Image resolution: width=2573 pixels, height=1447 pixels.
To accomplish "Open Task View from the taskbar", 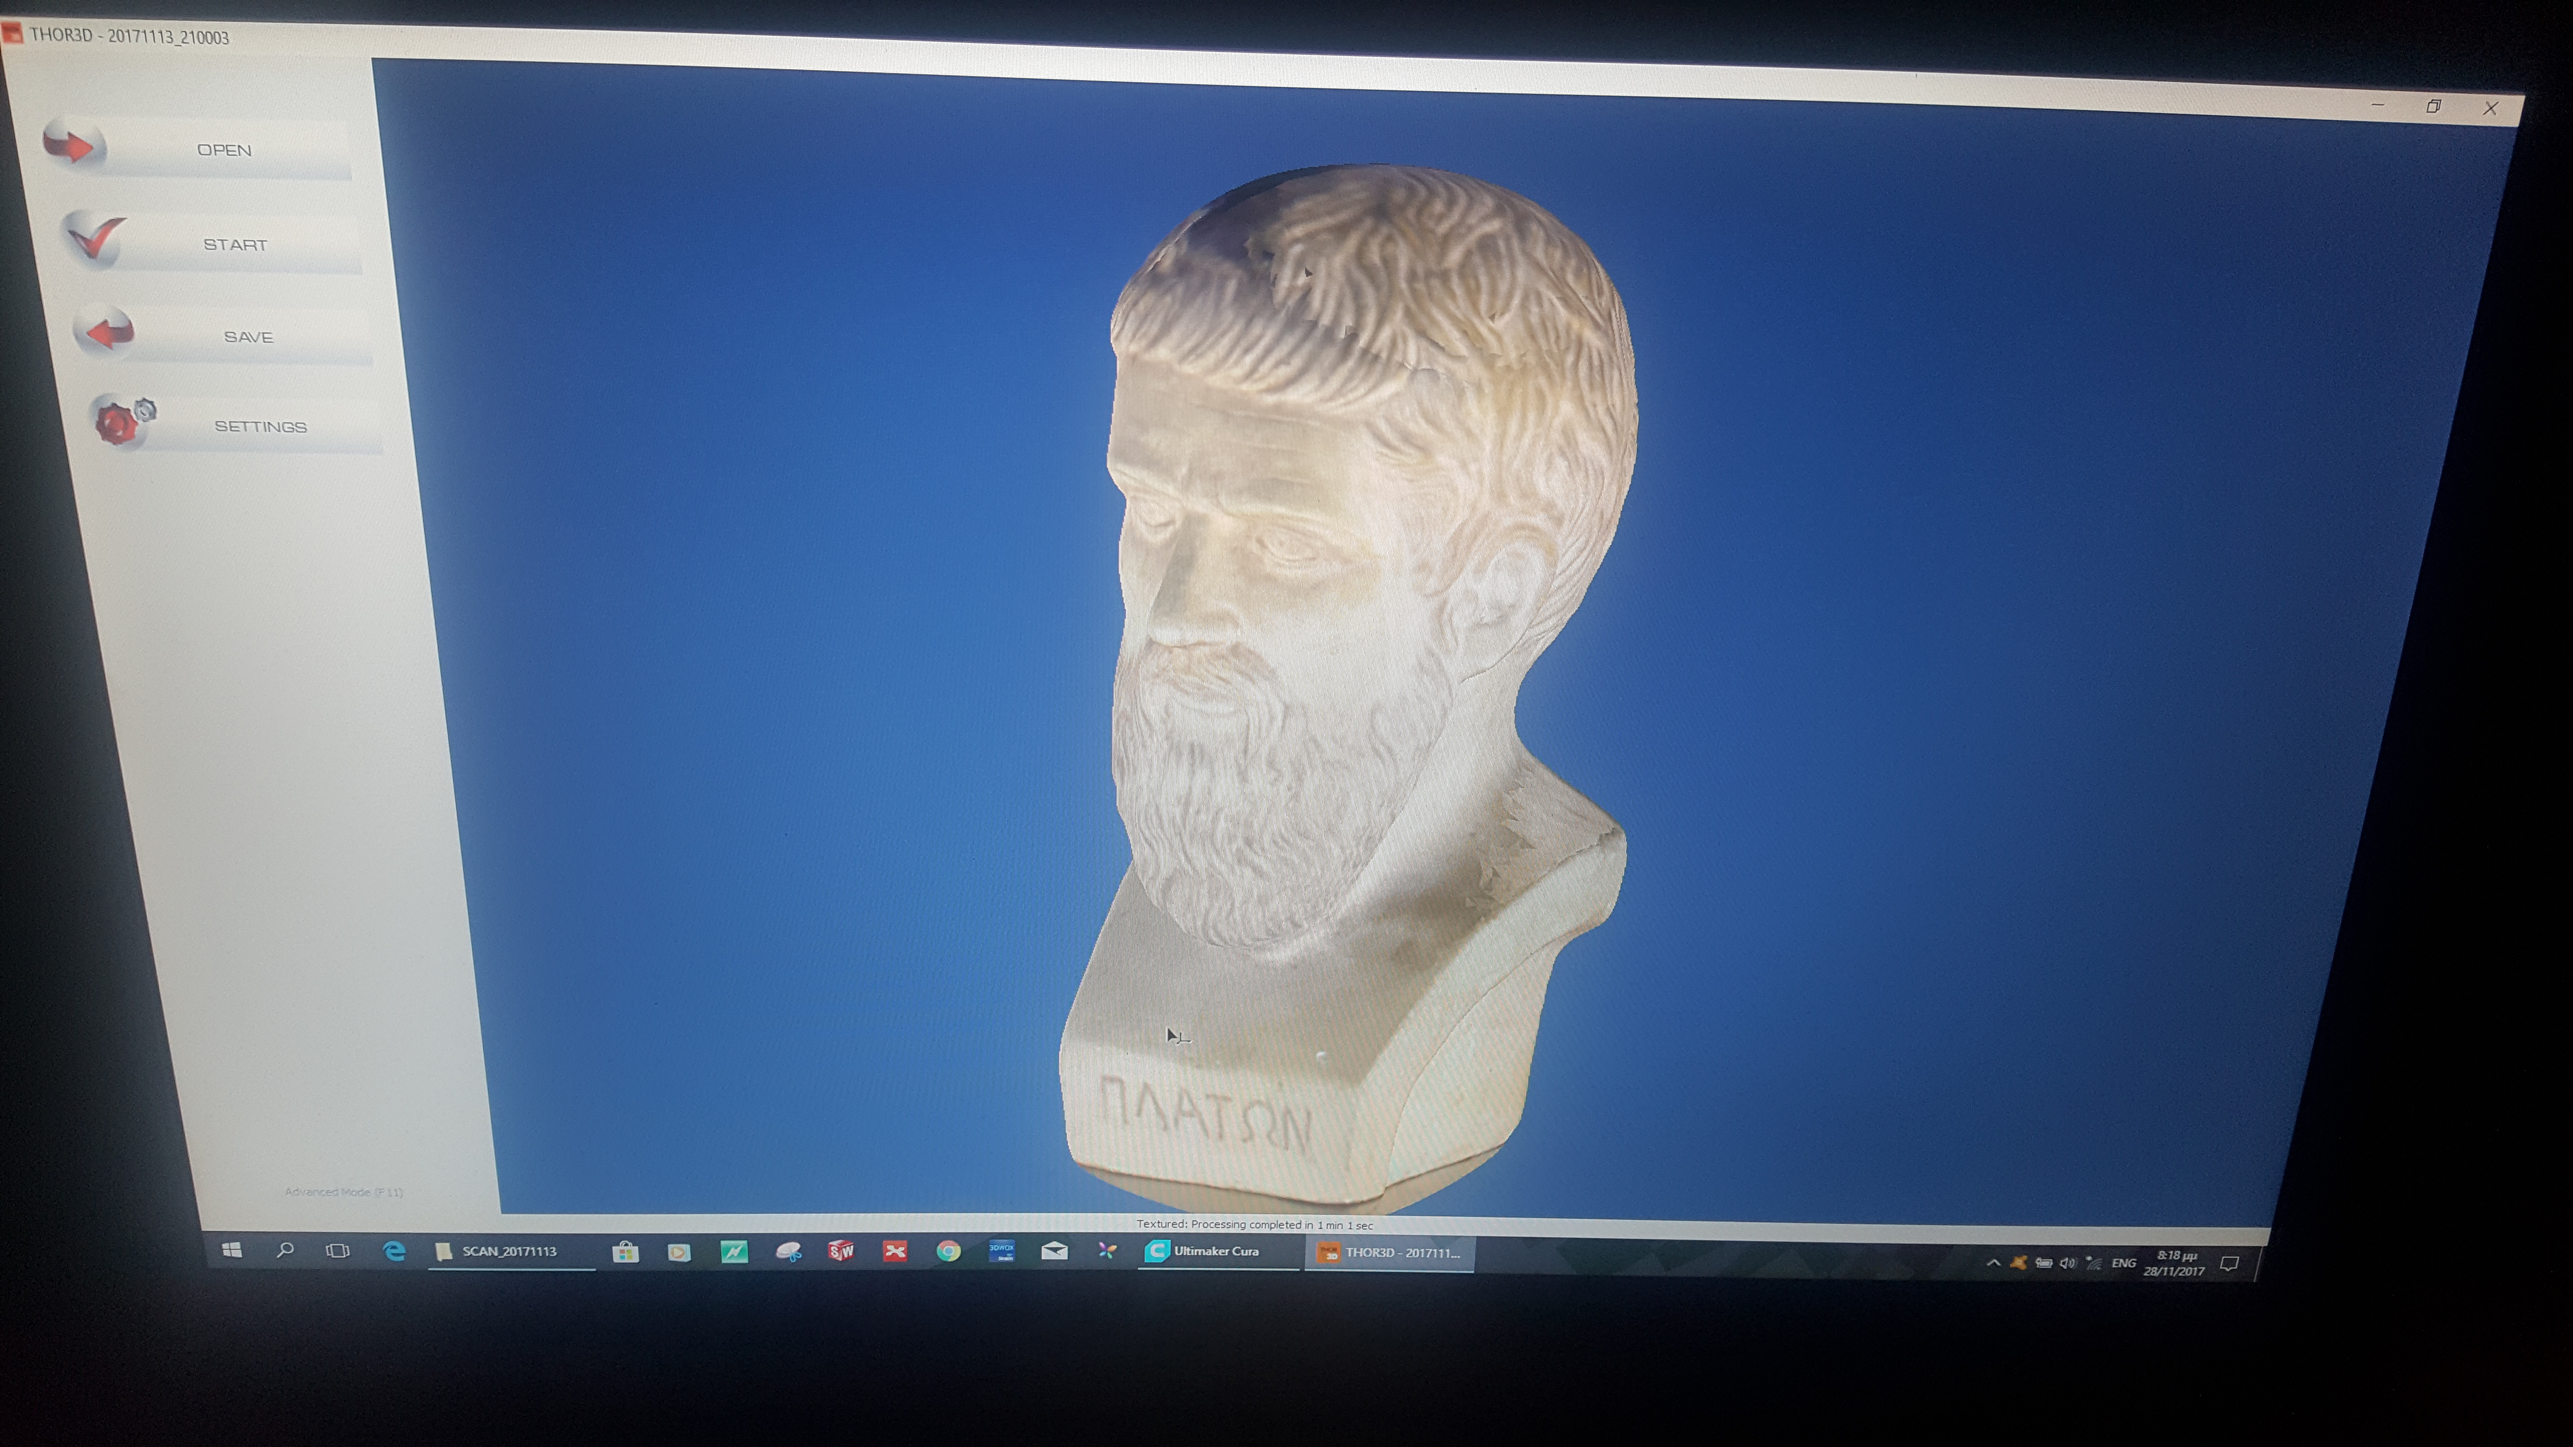I will [338, 1251].
